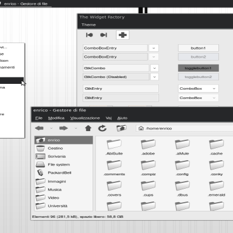Open the Vai menu
233x233 pixels.
109,118
